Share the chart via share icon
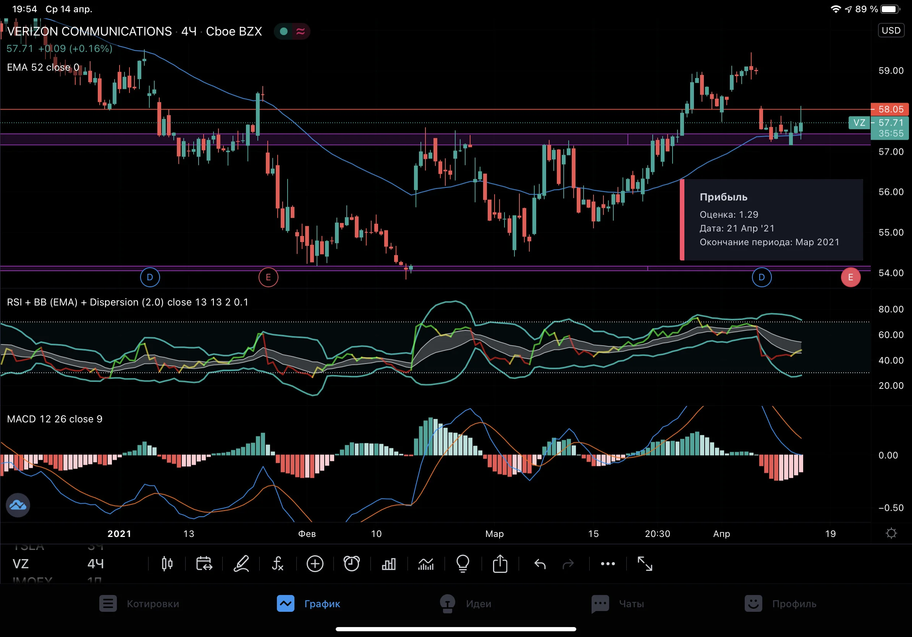This screenshot has height=637, width=912. click(x=500, y=564)
